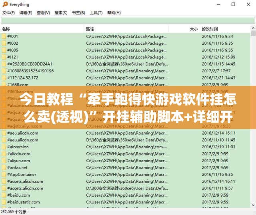Open the 搜索(S) menu
256x215 pixels.
[x=61, y=13]
